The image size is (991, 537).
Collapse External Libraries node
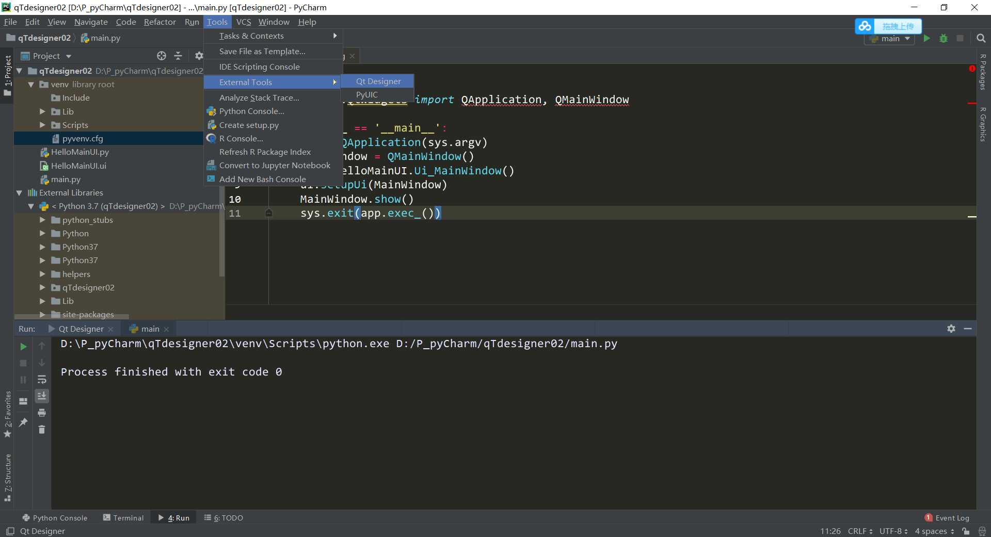click(x=19, y=192)
